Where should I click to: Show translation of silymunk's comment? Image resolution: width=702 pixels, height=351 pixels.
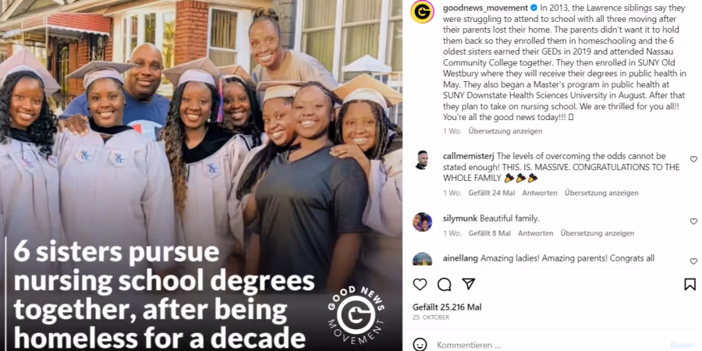click(x=597, y=233)
